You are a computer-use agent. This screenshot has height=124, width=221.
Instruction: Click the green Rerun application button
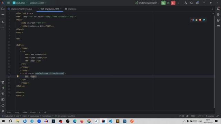pos(163,3)
